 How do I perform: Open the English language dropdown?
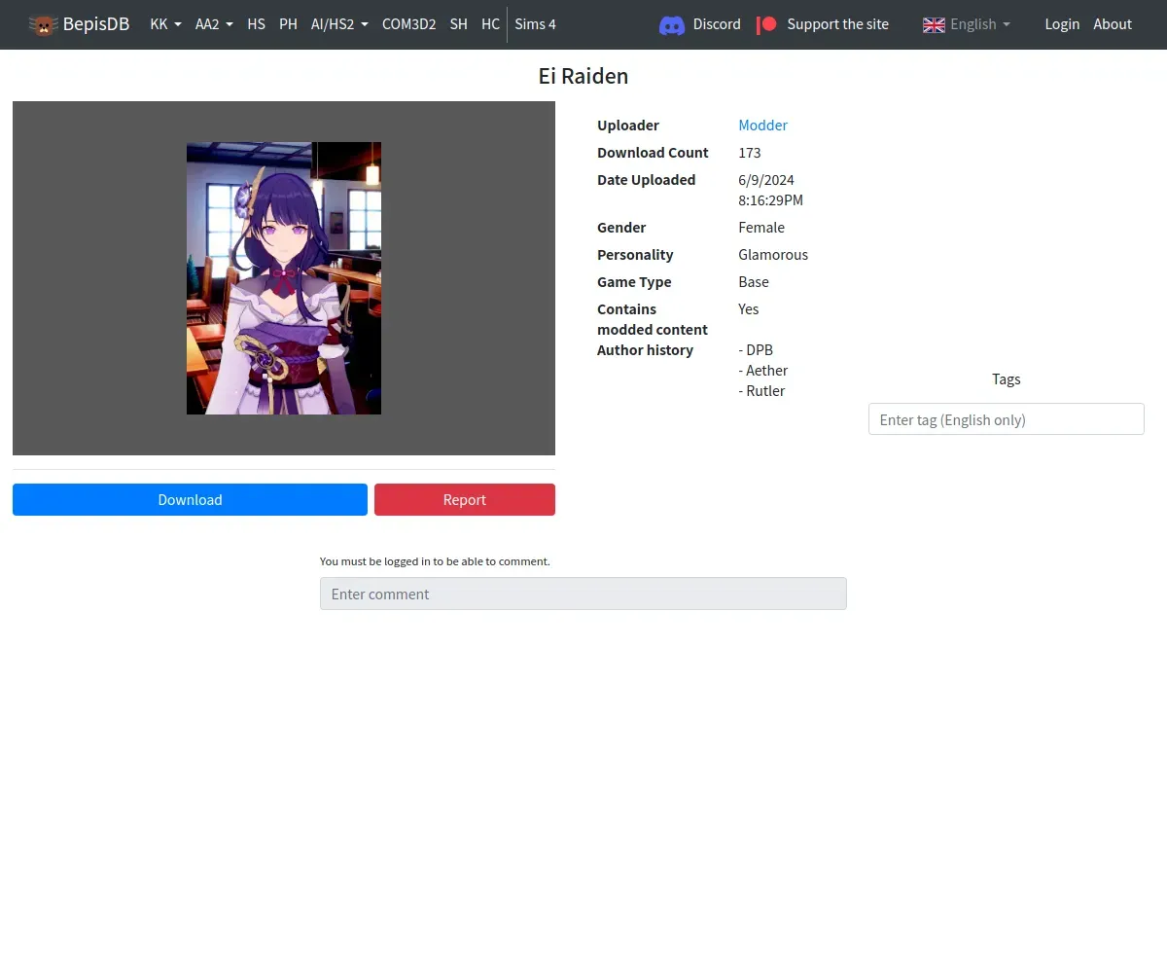point(966,24)
